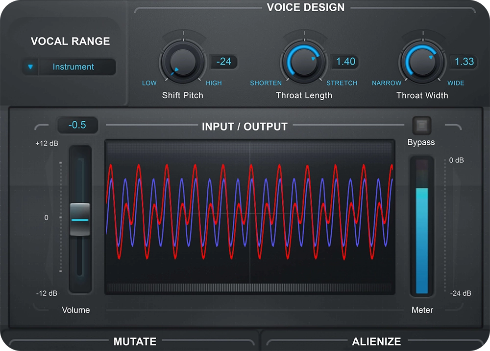
Task: Click the -0.5 volume value readout
Action: click(x=77, y=125)
